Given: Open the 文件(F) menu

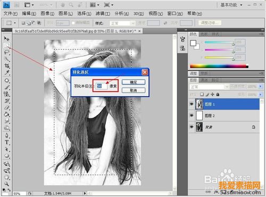Looking at the screenshot, I should pyautogui.click(x=11, y=14).
